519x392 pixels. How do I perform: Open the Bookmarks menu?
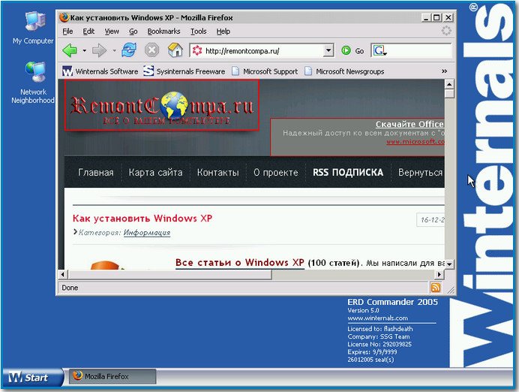pyautogui.click(x=163, y=31)
